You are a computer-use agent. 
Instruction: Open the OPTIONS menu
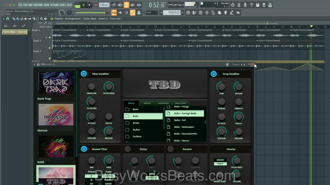[54, 5]
